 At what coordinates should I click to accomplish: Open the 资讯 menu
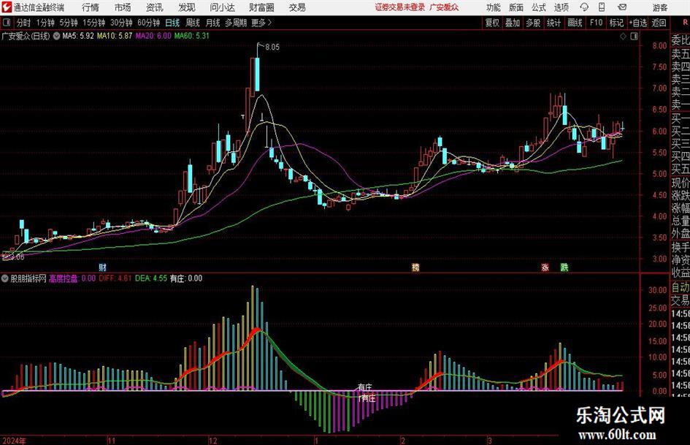(155, 7)
